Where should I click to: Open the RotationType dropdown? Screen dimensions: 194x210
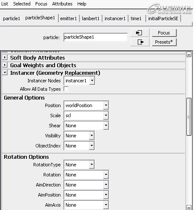point(79,165)
